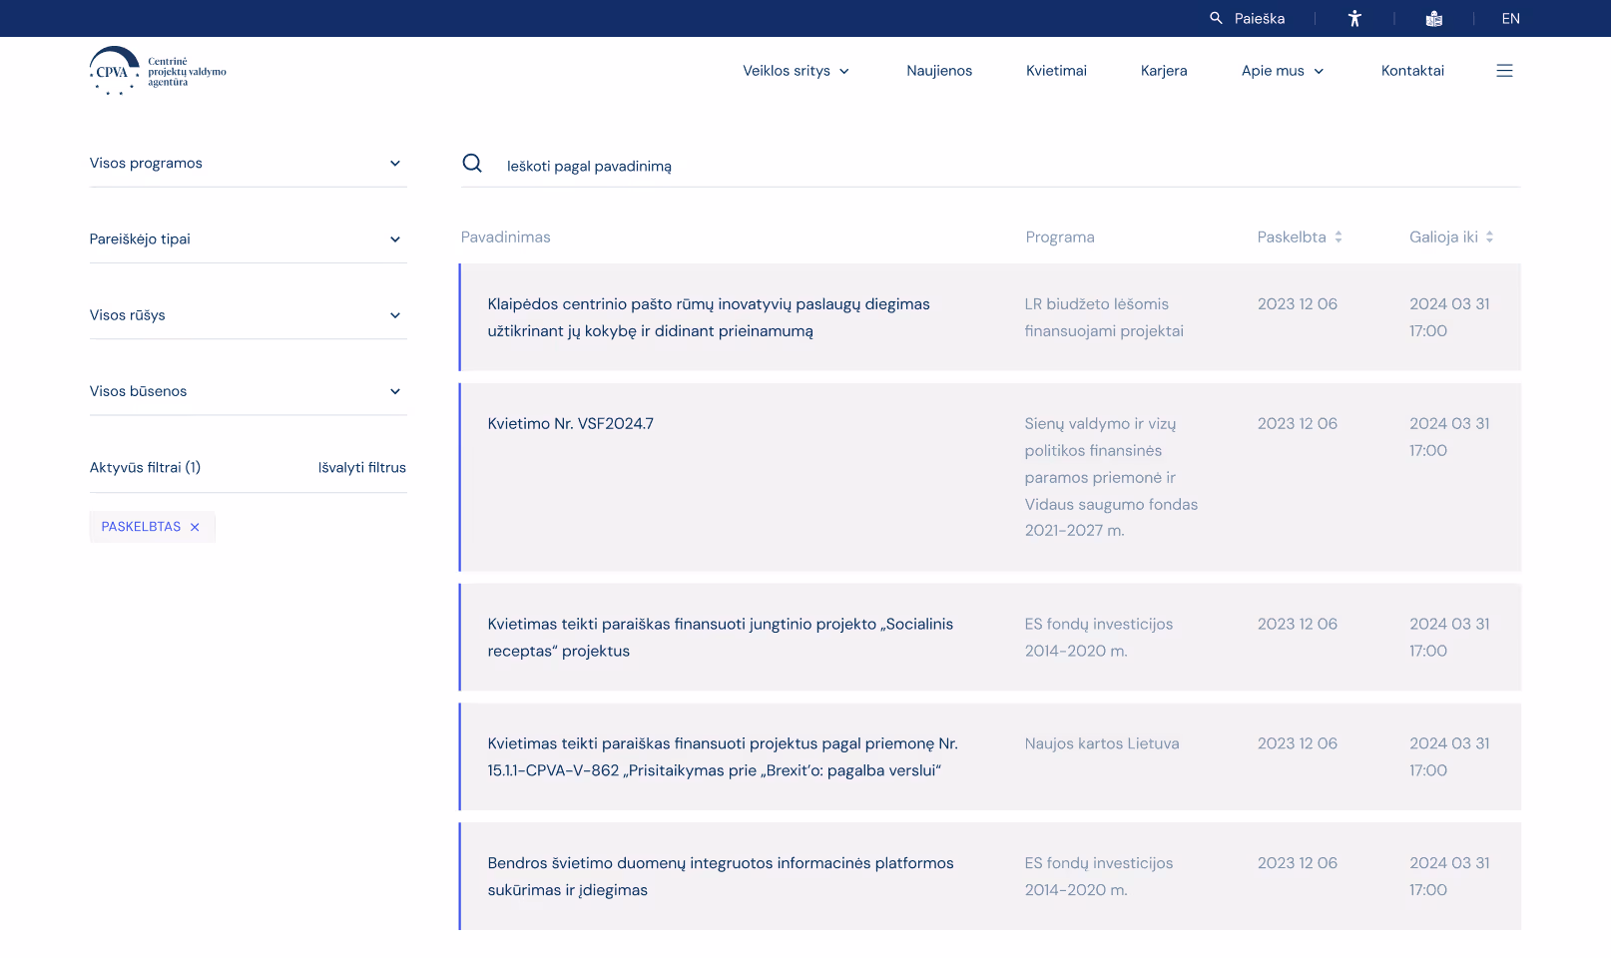Click Išvalyti filtrus link

click(x=362, y=468)
